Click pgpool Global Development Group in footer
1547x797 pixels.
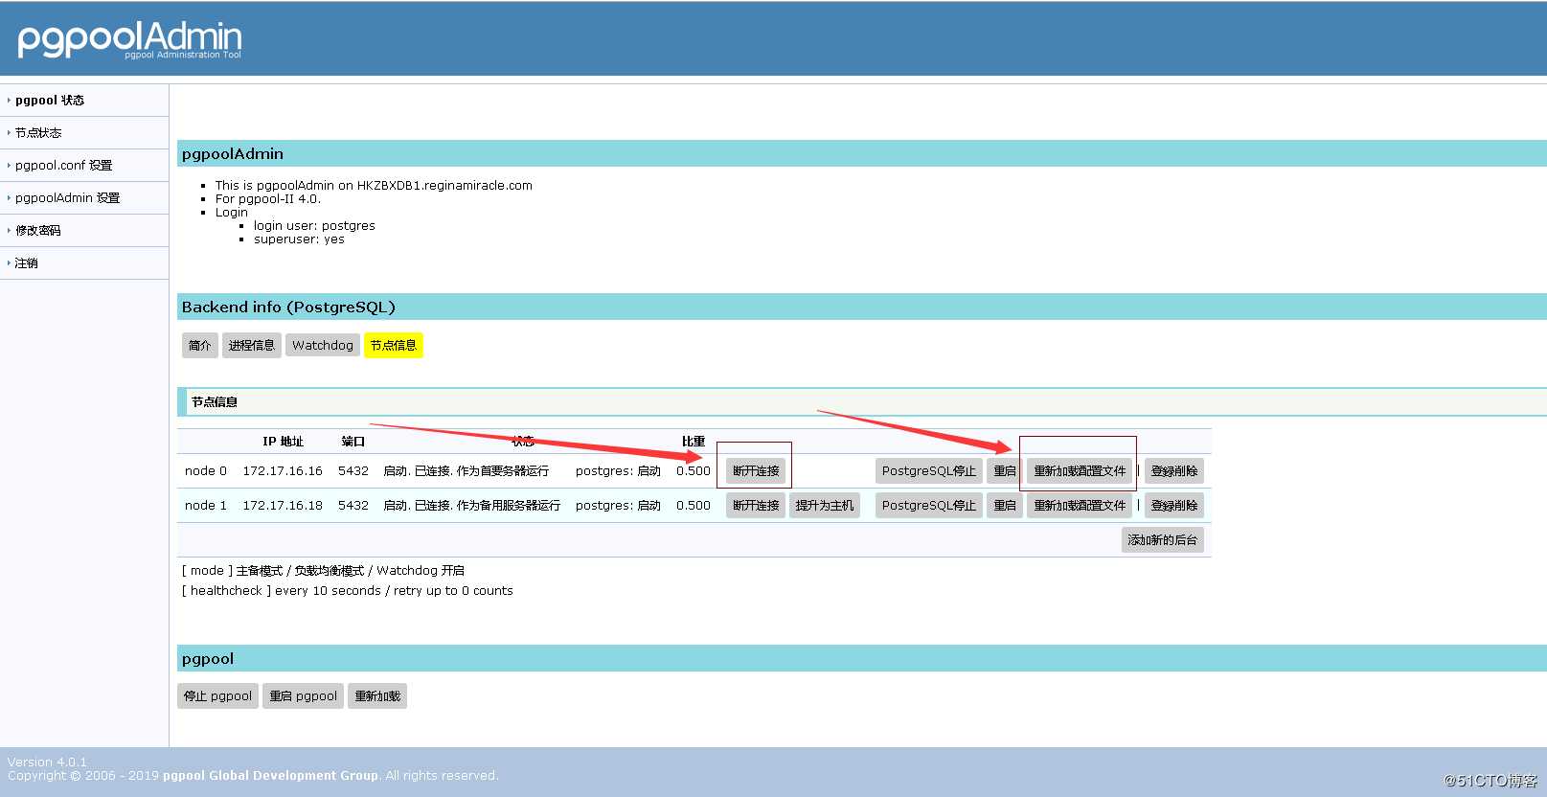point(270,776)
